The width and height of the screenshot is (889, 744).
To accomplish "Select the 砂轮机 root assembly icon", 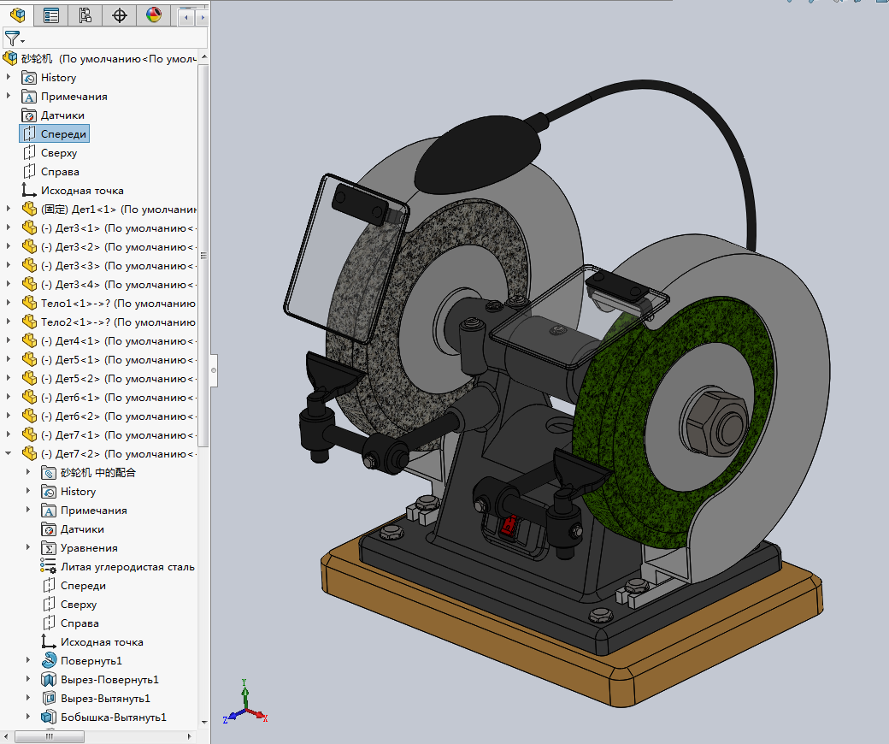I will click(10, 58).
